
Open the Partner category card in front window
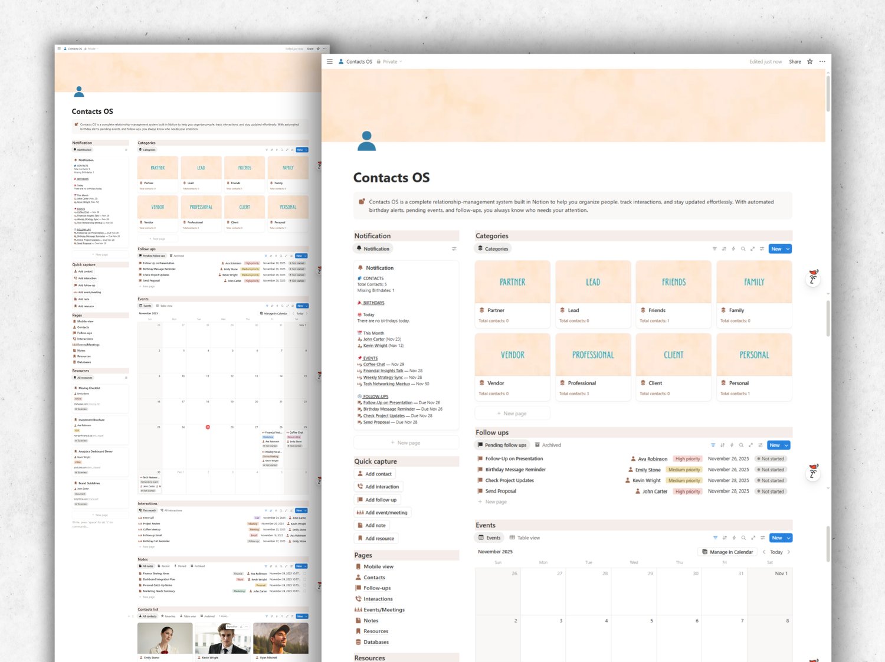click(513, 294)
